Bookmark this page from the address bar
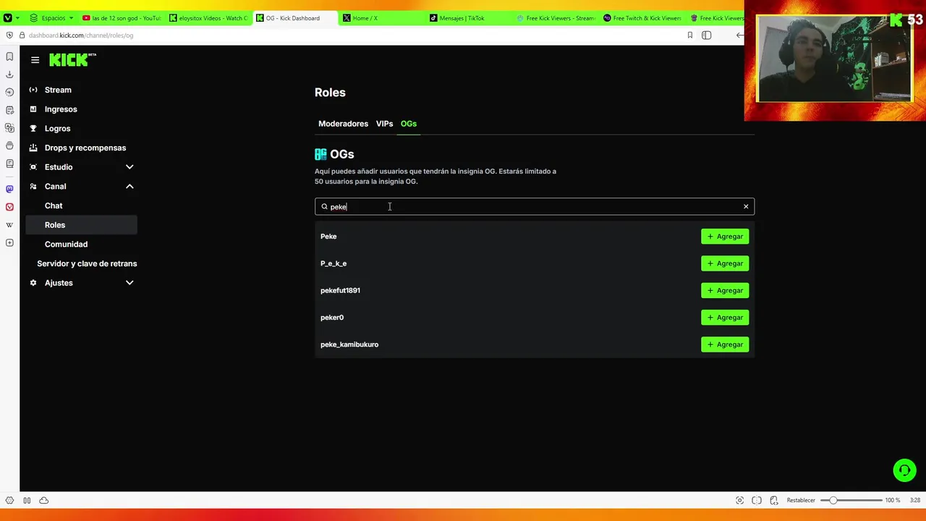The height and width of the screenshot is (521, 926). tap(690, 35)
